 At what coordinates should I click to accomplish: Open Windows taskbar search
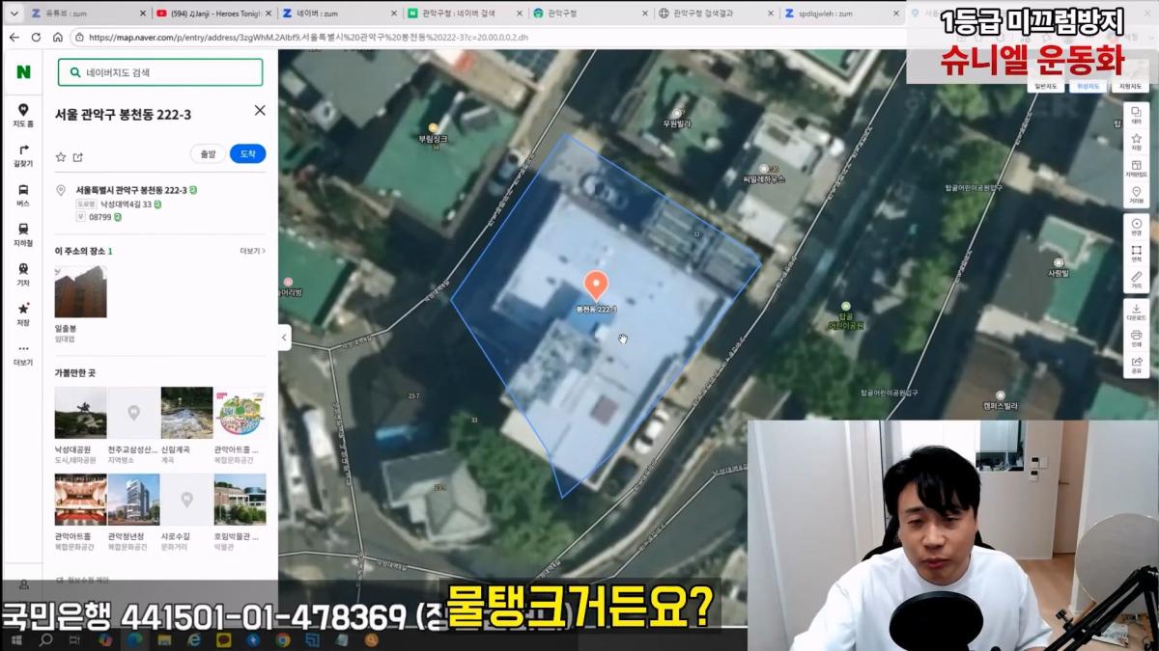45,639
